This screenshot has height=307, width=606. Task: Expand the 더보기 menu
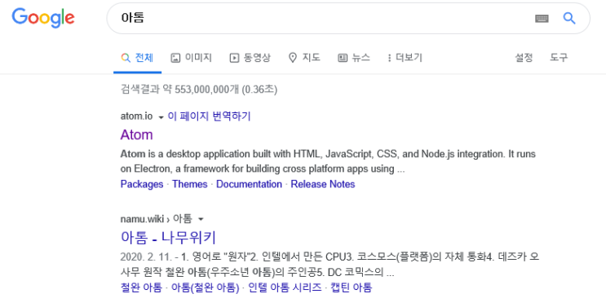(x=405, y=58)
